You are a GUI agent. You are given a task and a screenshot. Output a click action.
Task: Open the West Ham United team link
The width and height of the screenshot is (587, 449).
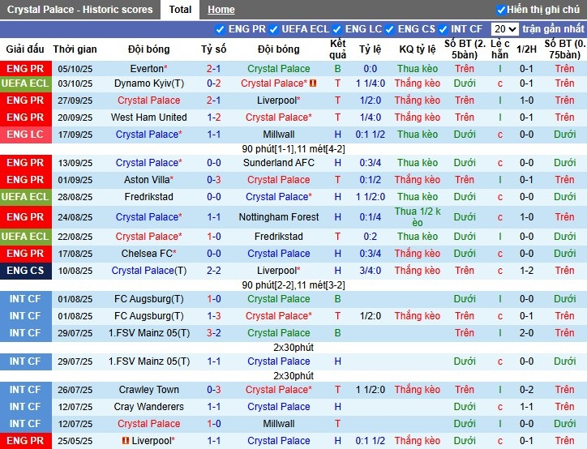tap(149, 118)
